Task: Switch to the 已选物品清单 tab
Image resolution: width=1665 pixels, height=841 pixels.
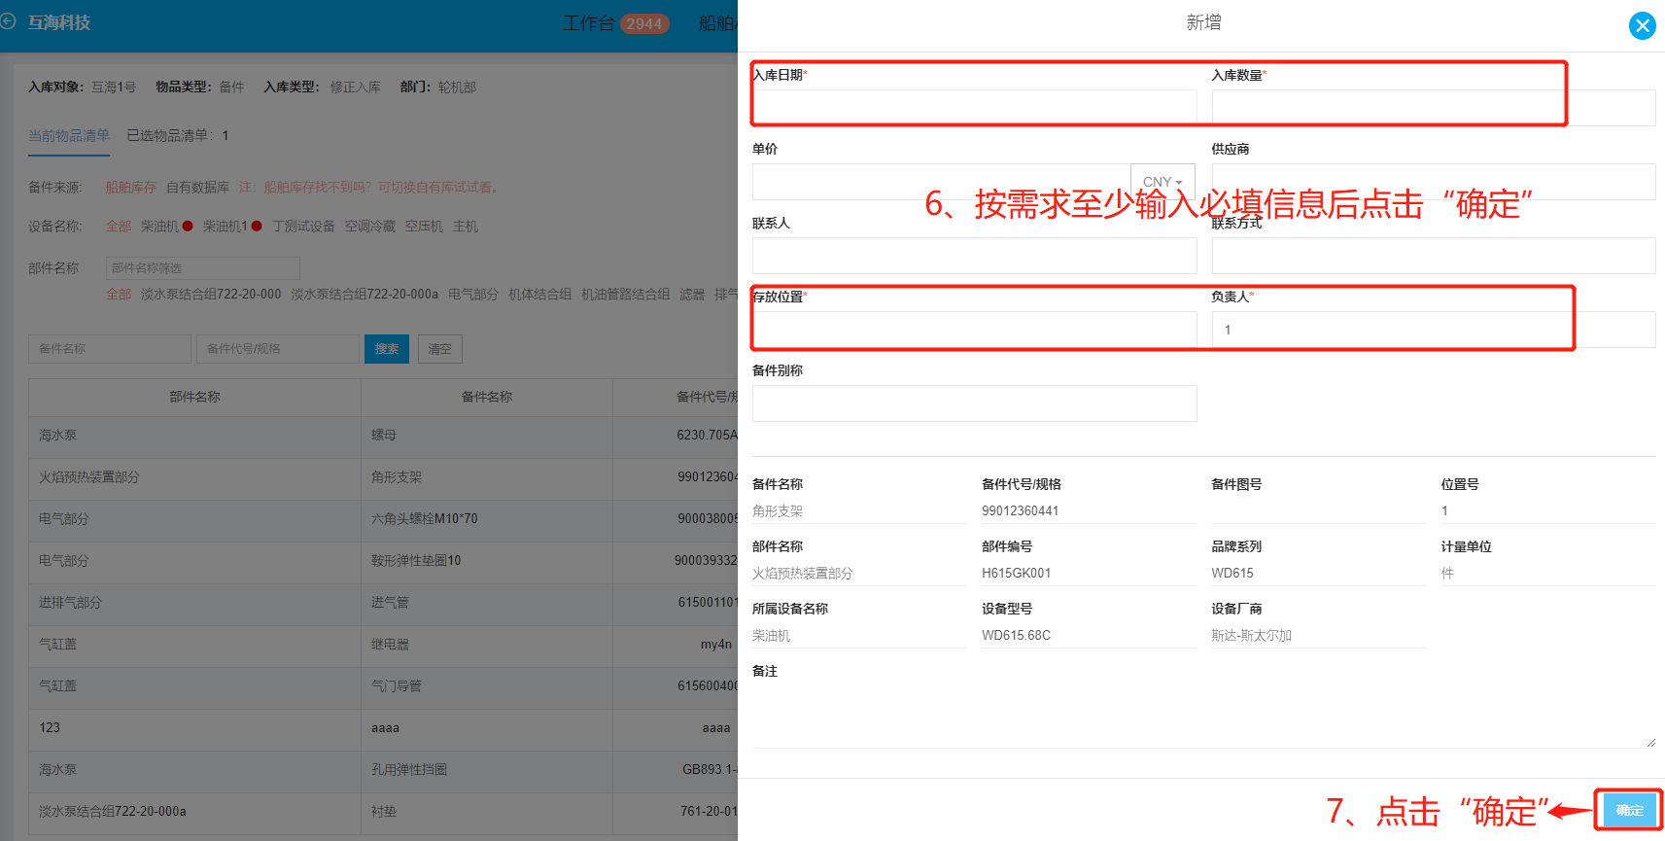Action: (177, 135)
